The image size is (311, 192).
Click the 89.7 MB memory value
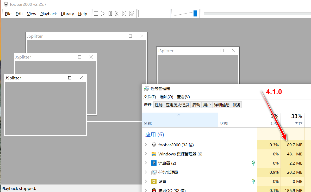(295, 145)
